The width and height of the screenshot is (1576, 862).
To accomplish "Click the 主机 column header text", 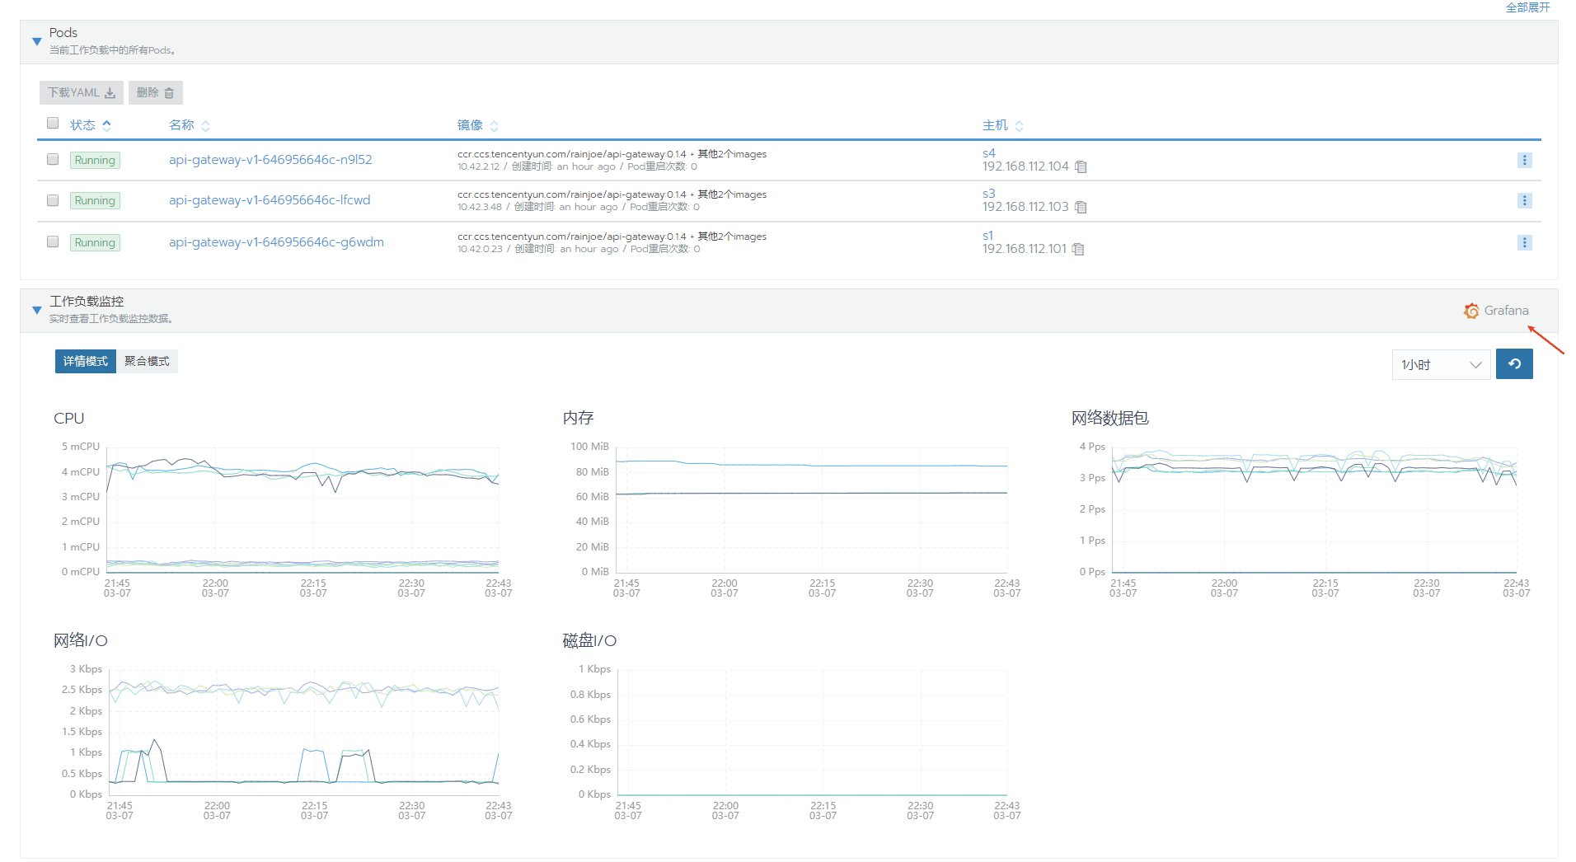I will pyautogui.click(x=995, y=125).
